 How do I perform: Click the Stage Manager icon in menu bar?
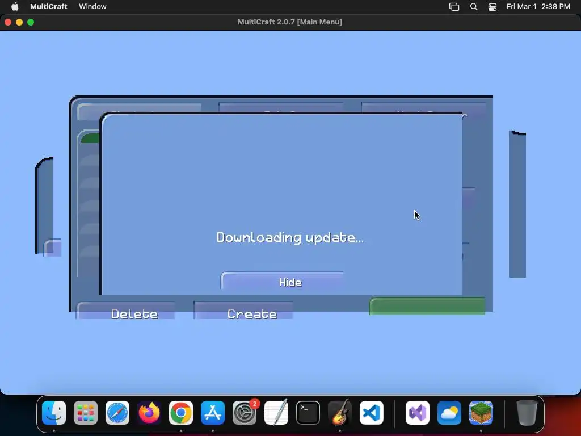[x=454, y=7]
